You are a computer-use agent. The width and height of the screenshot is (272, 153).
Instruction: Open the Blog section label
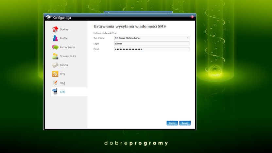[62, 83]
